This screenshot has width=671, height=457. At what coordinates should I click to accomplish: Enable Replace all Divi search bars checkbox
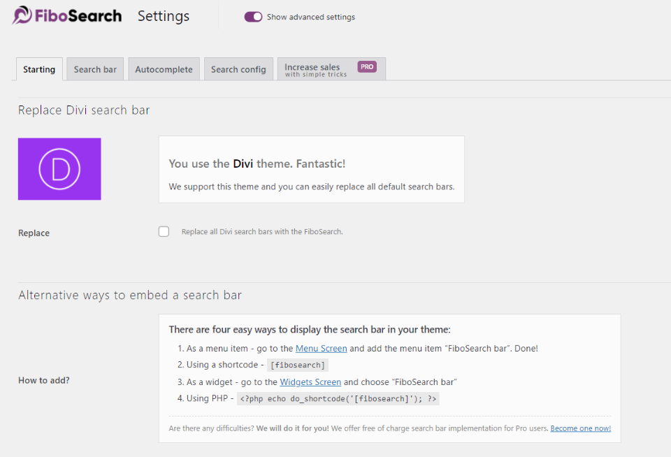(x=164, y=231)
